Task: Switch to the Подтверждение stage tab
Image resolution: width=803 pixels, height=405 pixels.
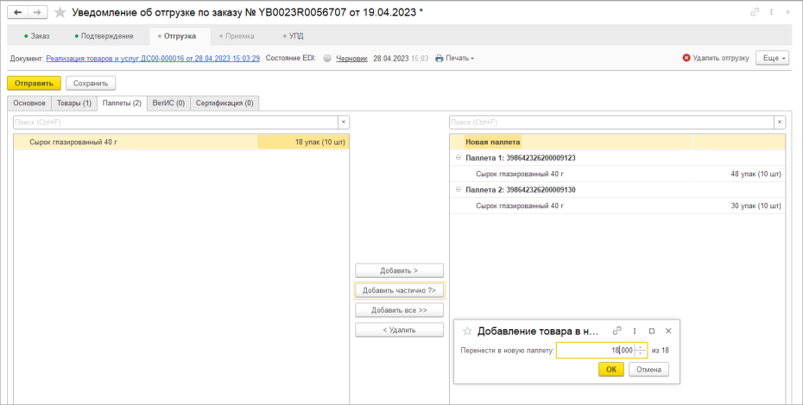Action: click(104, 36)
